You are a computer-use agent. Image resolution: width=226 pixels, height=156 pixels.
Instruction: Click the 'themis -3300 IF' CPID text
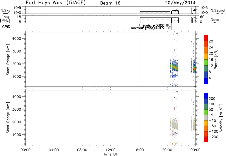click(154, 25)
